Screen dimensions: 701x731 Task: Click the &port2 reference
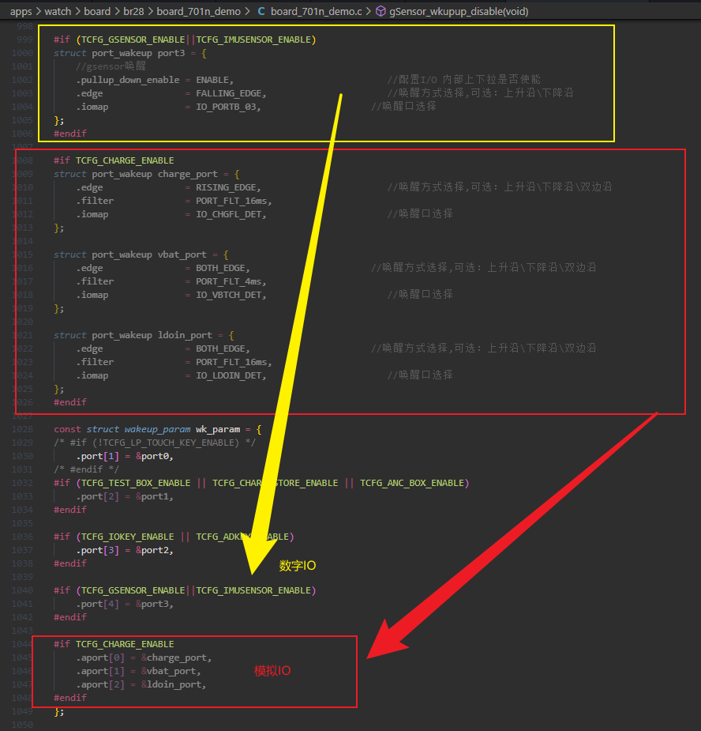tap(152, 550)
